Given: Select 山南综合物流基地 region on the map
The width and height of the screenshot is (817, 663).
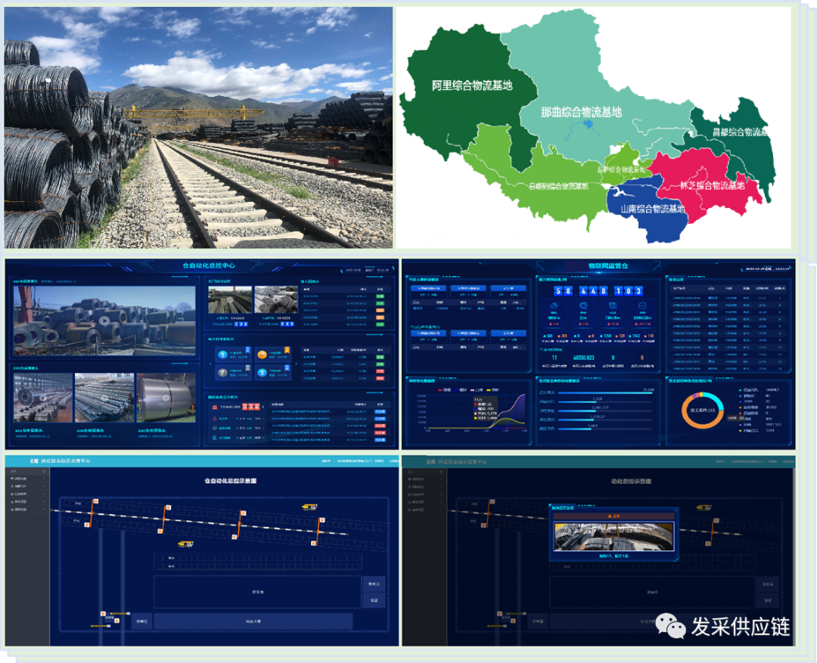Looking at the screenshot, I should [x=651, y=209].
